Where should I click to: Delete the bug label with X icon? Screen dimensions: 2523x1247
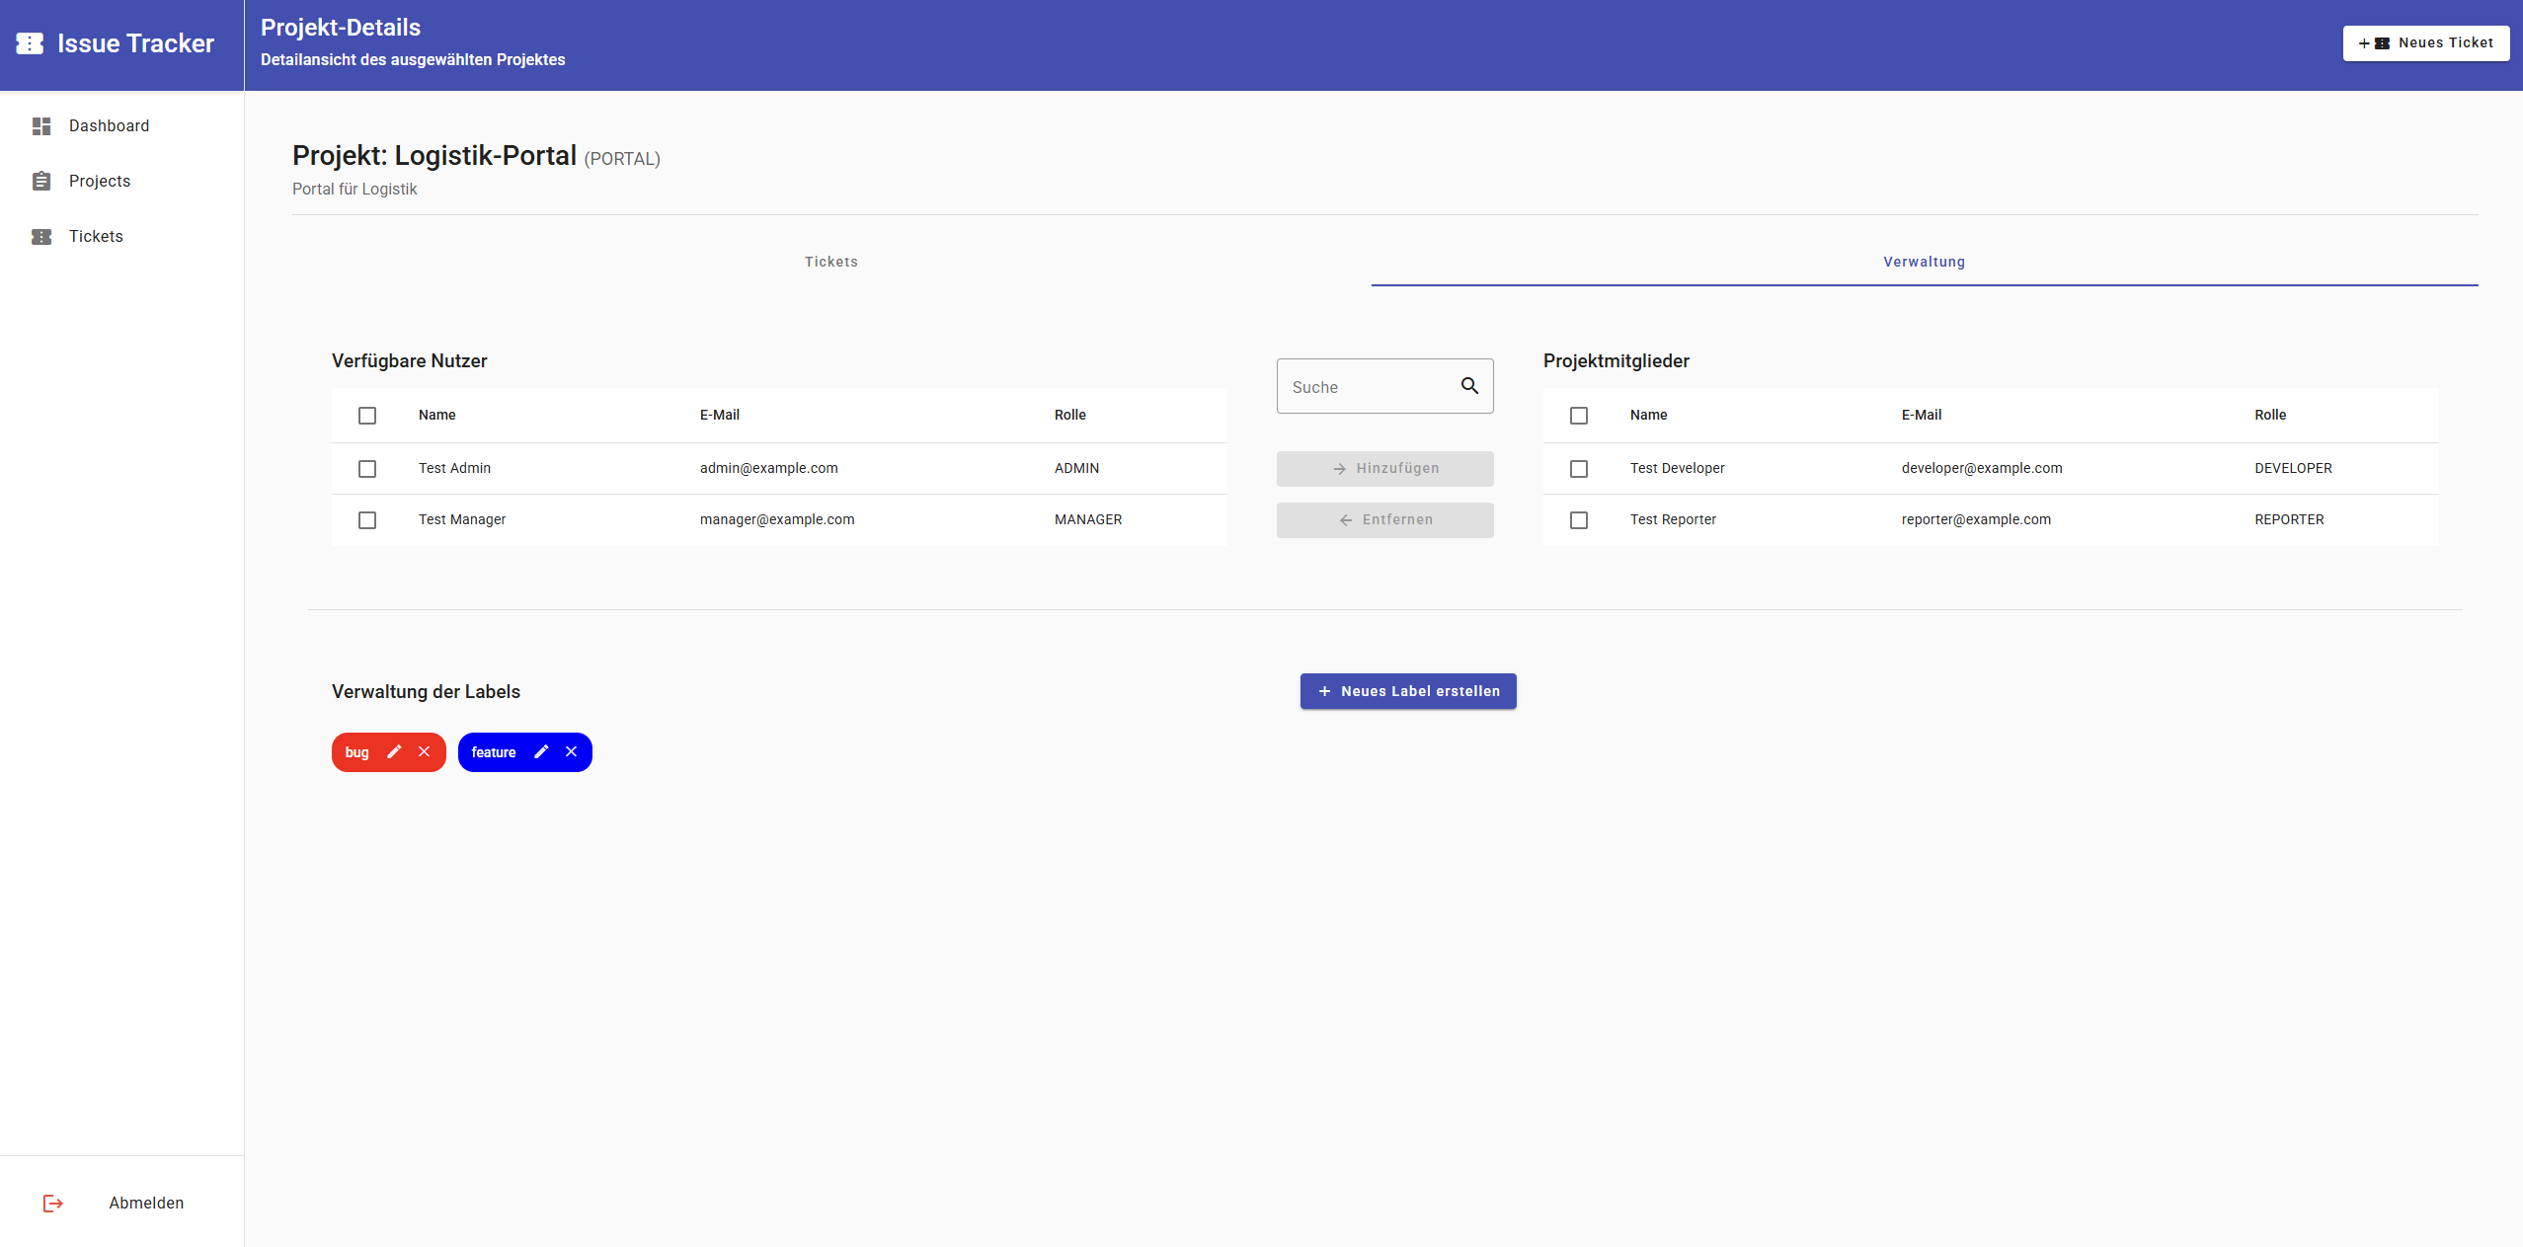click(425, 752)
